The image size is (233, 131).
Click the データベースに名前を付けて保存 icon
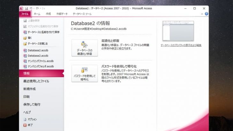[x=25, y=32]
